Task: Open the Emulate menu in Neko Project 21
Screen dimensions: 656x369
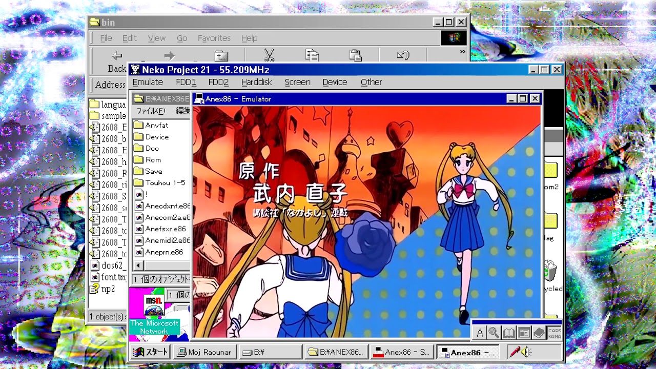Action: (x=148, y=82)
